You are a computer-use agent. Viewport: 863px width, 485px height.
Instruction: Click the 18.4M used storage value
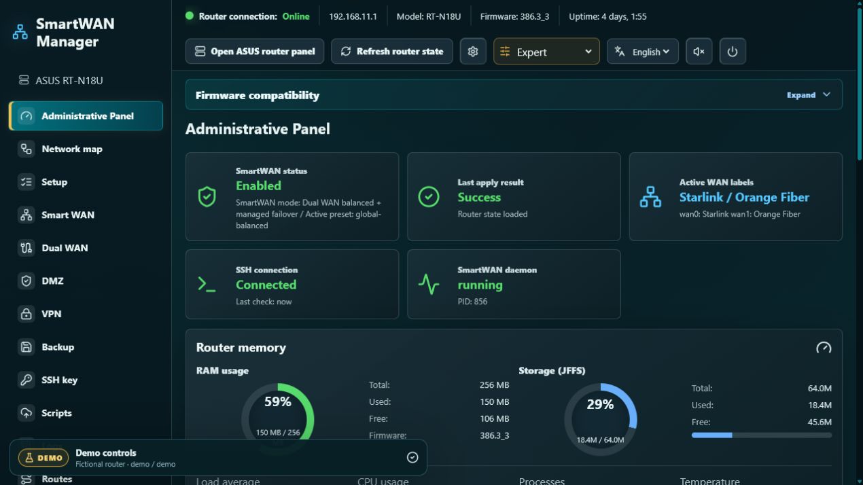coord(820,406)
